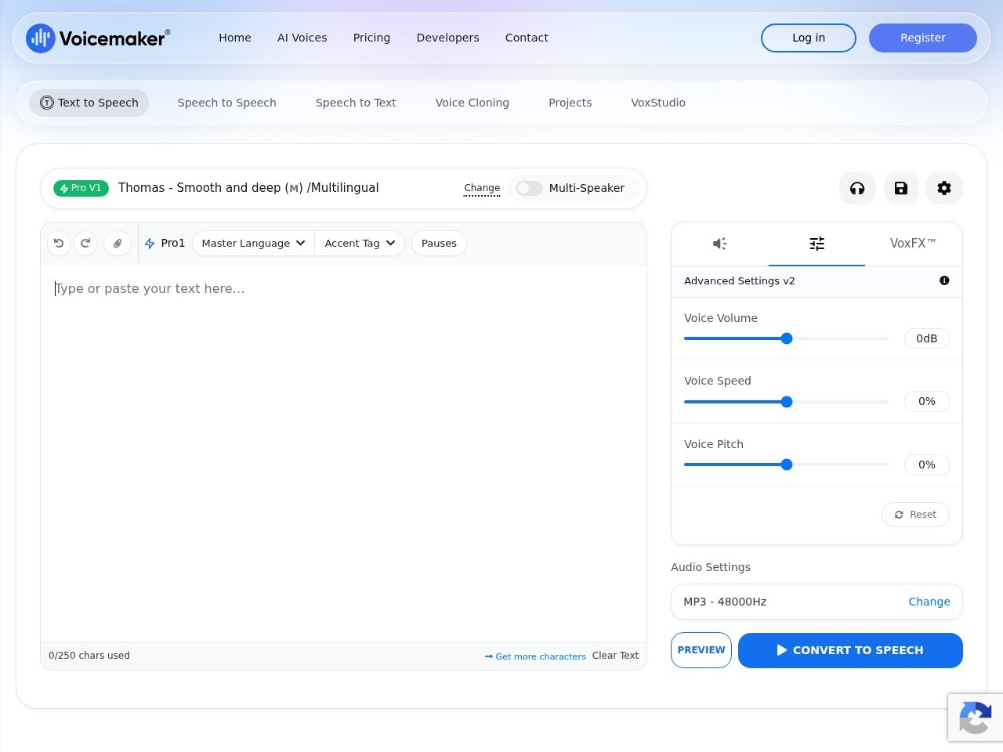
Task: Switch to the sliders advanced settings tab
Action: click(x=817, y=244)
